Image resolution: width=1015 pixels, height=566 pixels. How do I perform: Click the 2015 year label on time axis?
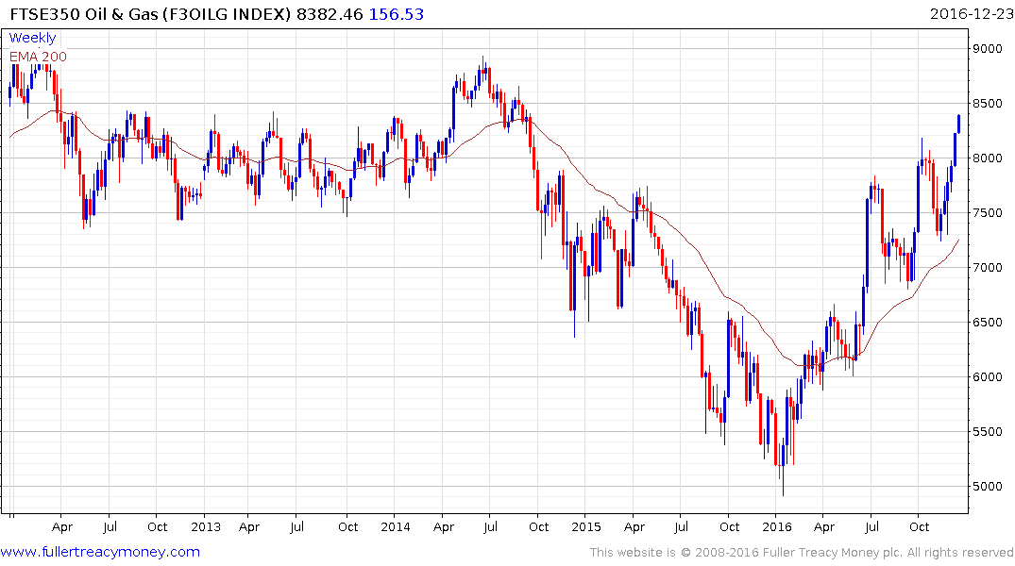tap(586, 526)
